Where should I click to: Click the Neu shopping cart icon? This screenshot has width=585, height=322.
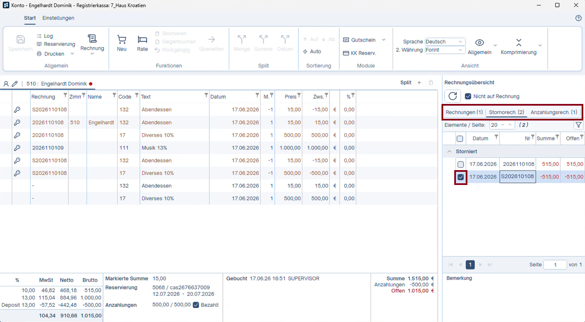(x=122, y=39)
